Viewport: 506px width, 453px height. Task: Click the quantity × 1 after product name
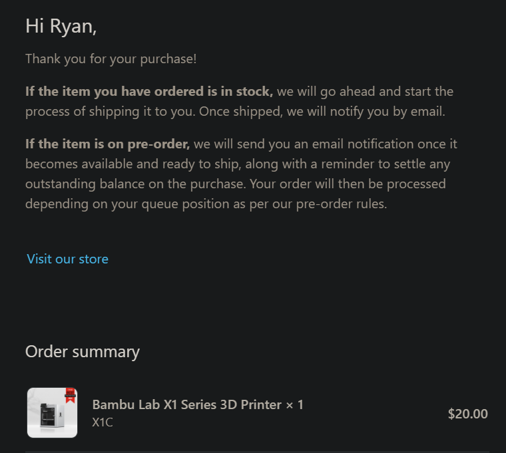(295, 404)
